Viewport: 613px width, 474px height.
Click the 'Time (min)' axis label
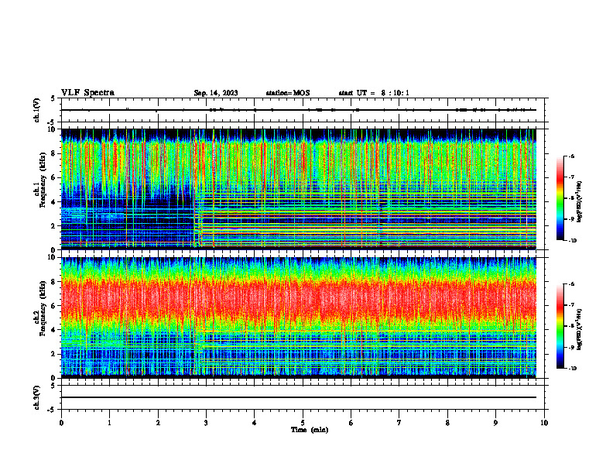click(x=310, y=430)
